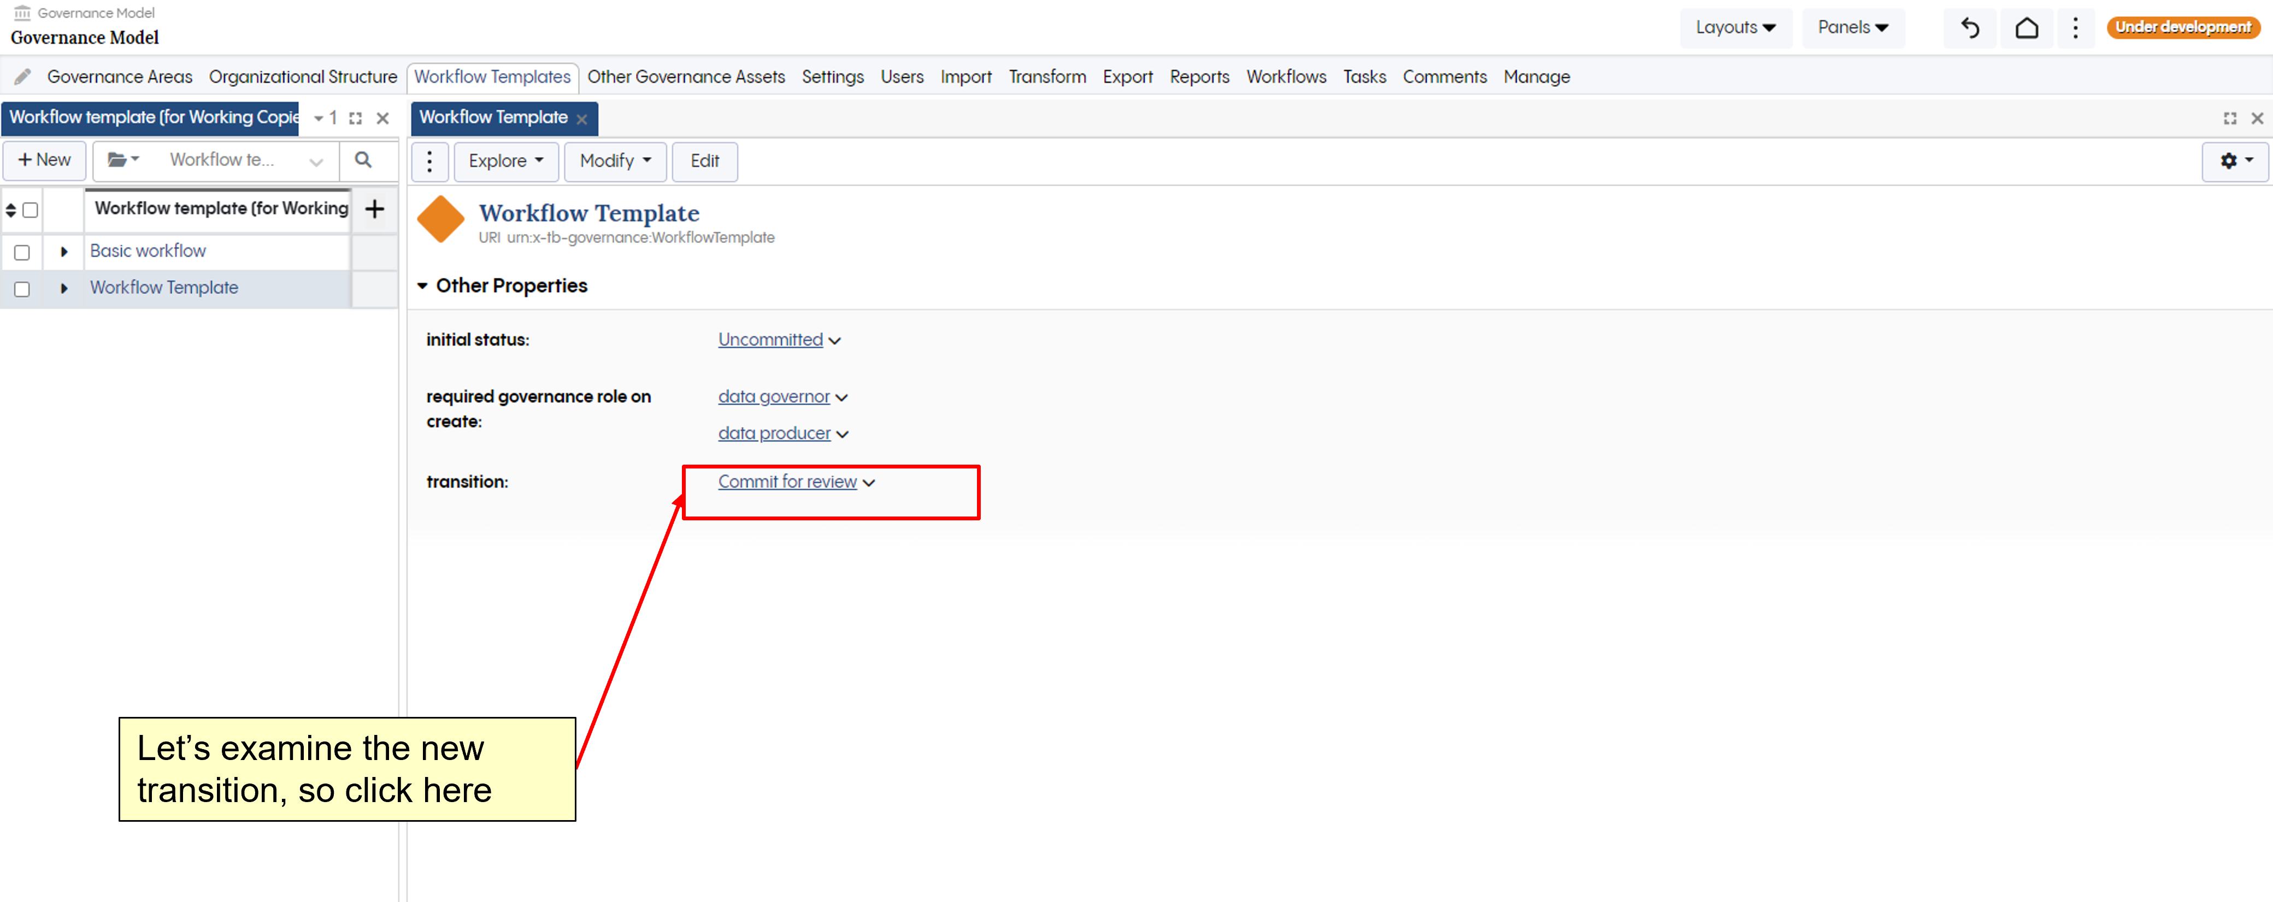Open the Layouts dropdown
Screen dimensions: 2273x902
[x=1734, y=27]
